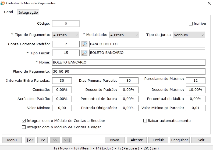
Task: Click the application icon in title bar
Action: pos(3,3)
